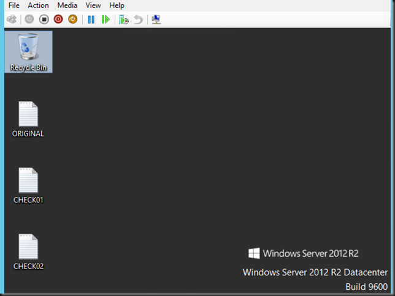
Task: Select the ORIGINAL text file icon
Action: 28,119
